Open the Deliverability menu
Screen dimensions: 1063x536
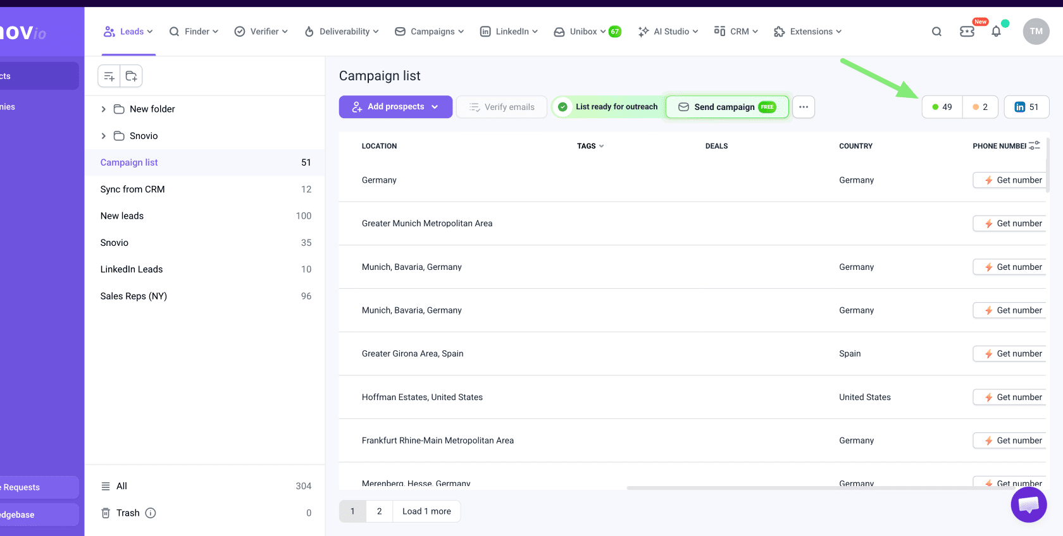[342, 32]
